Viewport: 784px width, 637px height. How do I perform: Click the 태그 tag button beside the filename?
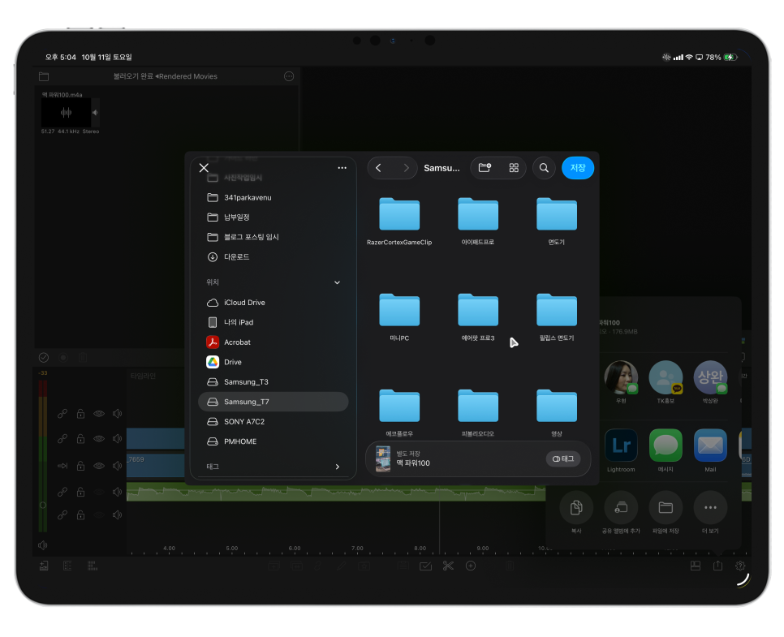click(x=563, y=459)
